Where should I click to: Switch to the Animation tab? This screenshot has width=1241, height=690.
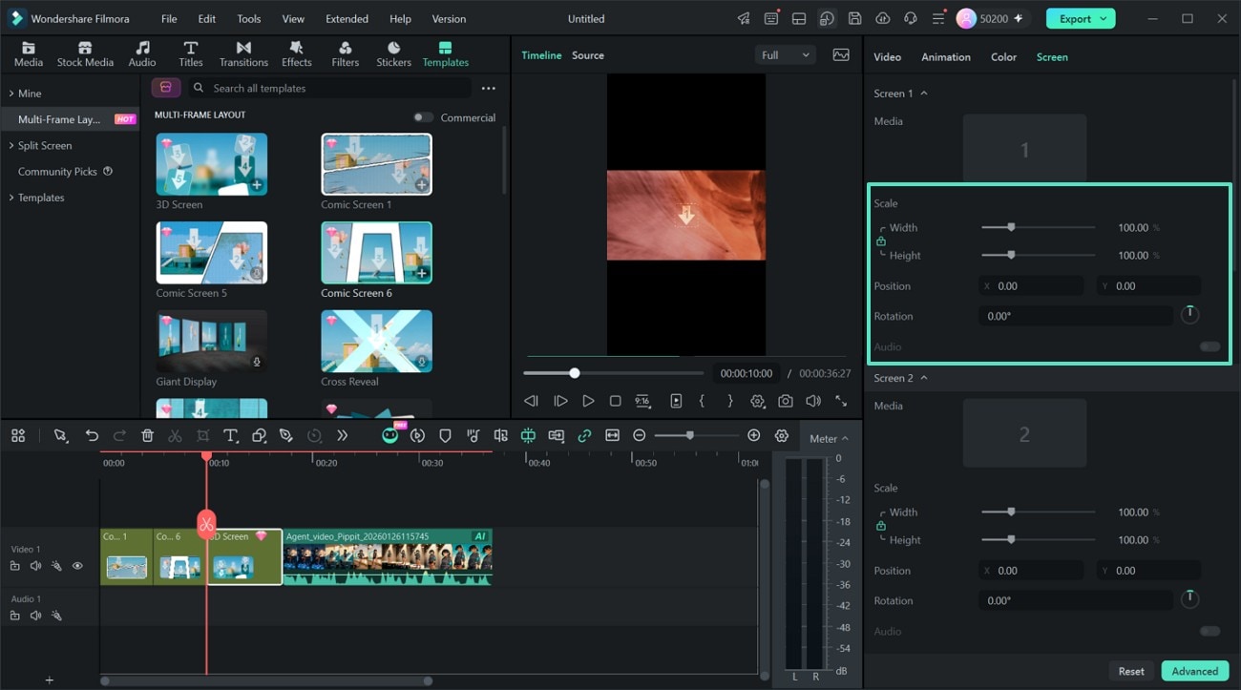coord(946,57)
